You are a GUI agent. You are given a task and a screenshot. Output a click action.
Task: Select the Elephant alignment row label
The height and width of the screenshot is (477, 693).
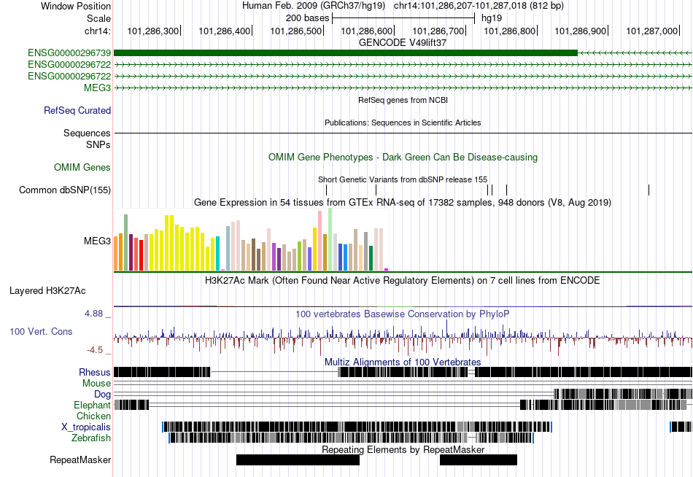pos(92,405)
